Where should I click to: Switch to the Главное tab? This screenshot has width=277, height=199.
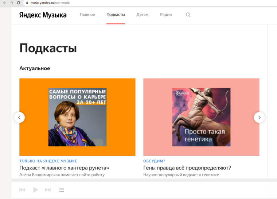pyautogui.click(x=87, y=15)
